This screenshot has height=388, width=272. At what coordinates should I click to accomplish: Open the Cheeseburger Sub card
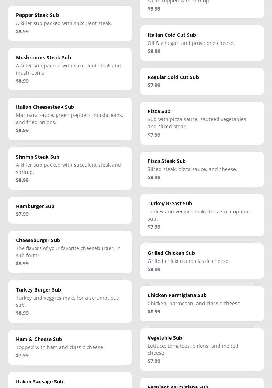point(70,252)
